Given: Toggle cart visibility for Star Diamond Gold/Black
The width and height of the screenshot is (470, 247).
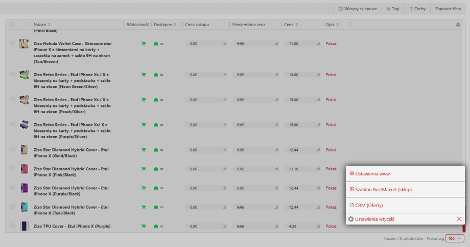Looking at the screenshot, I should pyautogui.click(x=144, y=150).
